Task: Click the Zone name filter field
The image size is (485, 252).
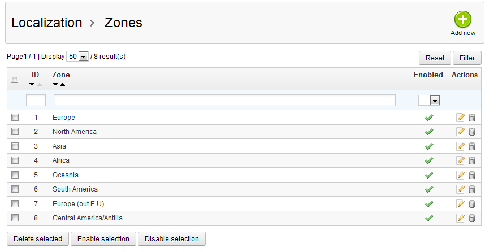Action: pos(224,100)
